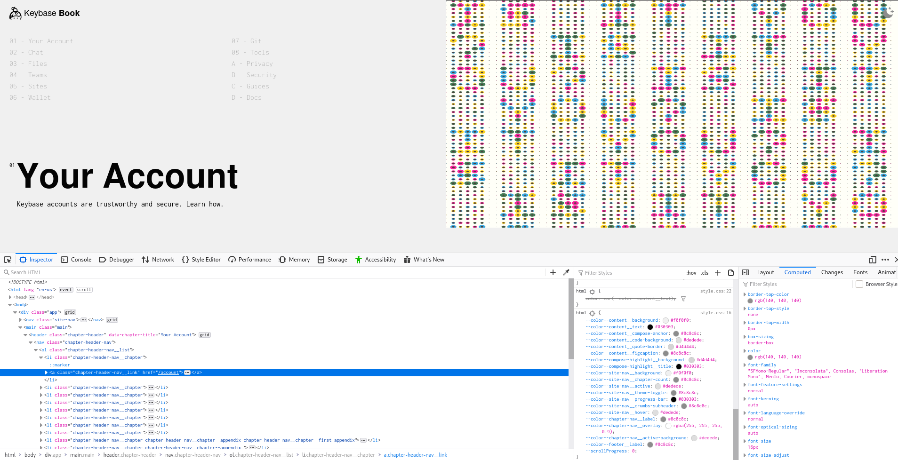Click the Keybase Book logo icon
898x460 pixels.
point(16,13)
